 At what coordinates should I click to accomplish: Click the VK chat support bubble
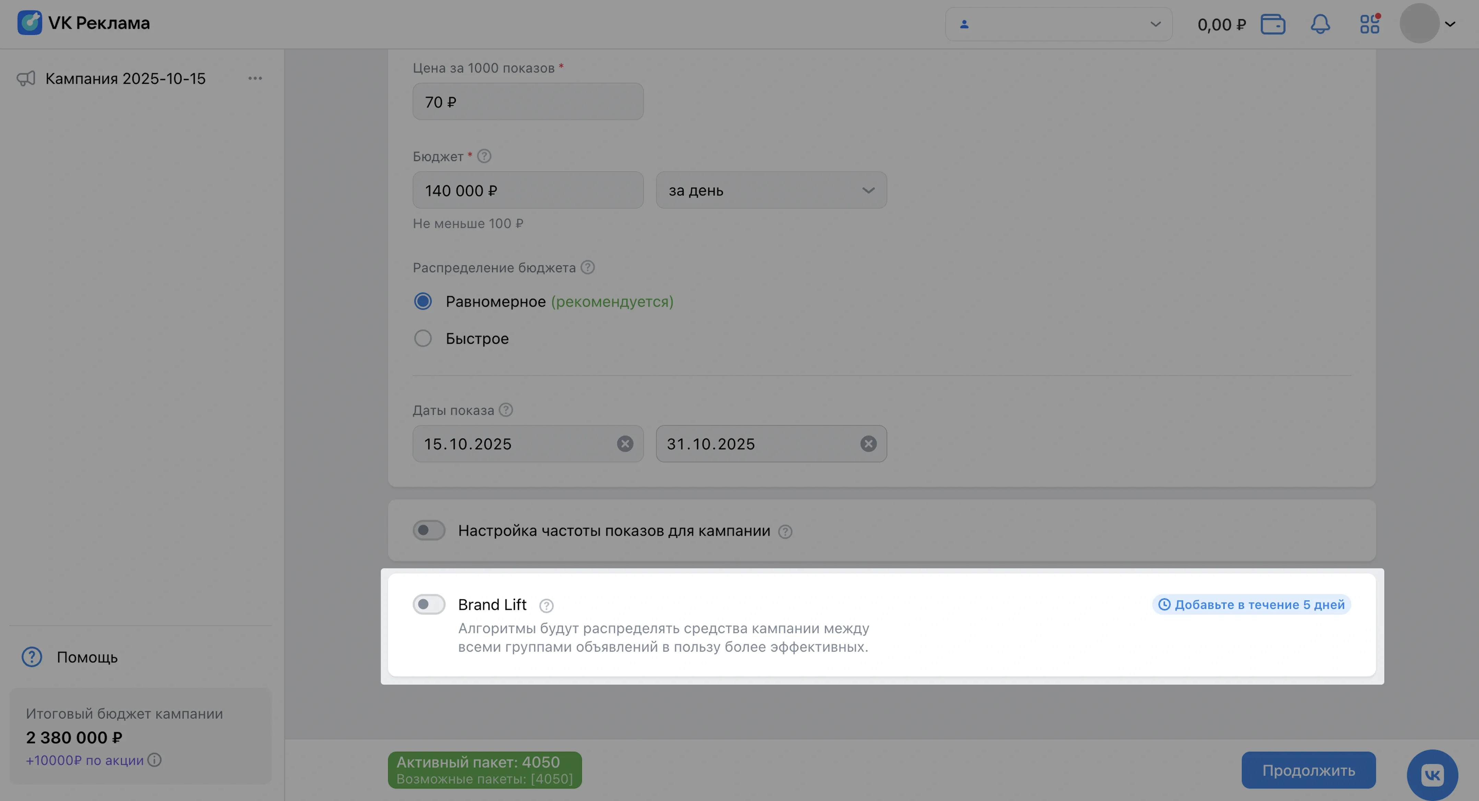(x=1432, y=775)
